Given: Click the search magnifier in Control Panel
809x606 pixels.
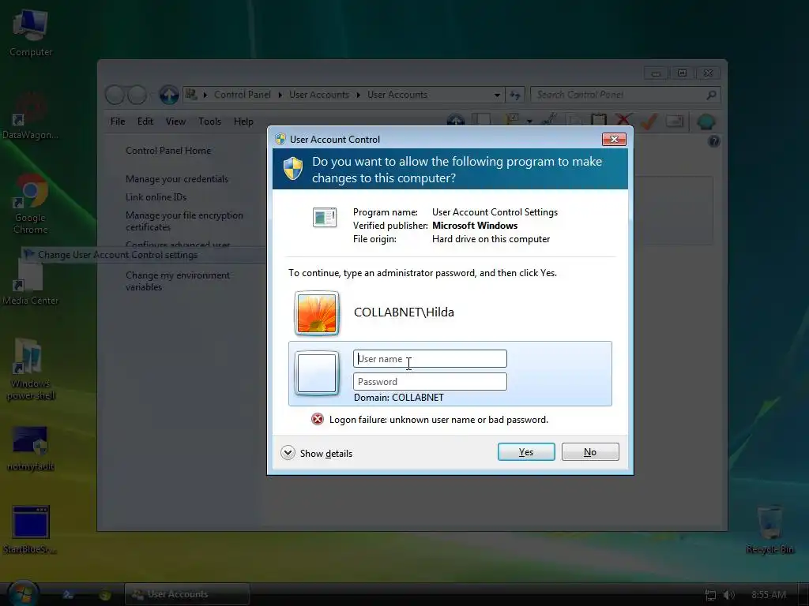Looking at the screenshot, I should (712, 95).
